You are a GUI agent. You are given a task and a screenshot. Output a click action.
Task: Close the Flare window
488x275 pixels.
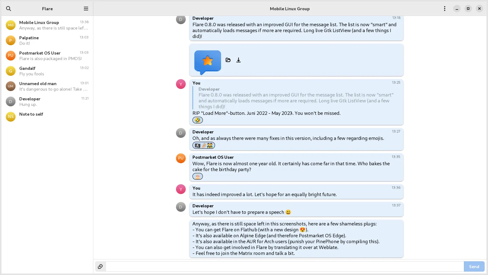[479, 9]
